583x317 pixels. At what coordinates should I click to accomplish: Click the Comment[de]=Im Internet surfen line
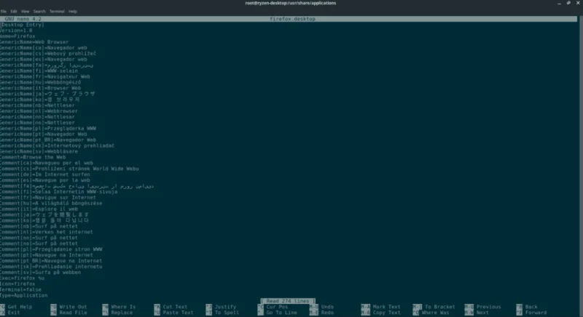[x=45, y=174]
